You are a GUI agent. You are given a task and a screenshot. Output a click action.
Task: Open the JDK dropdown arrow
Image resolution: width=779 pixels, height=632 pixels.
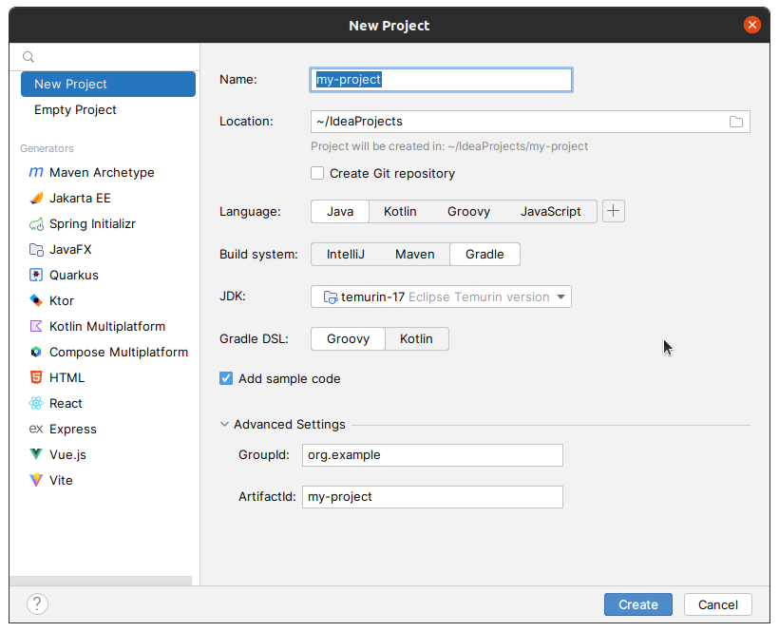[560, 297]
